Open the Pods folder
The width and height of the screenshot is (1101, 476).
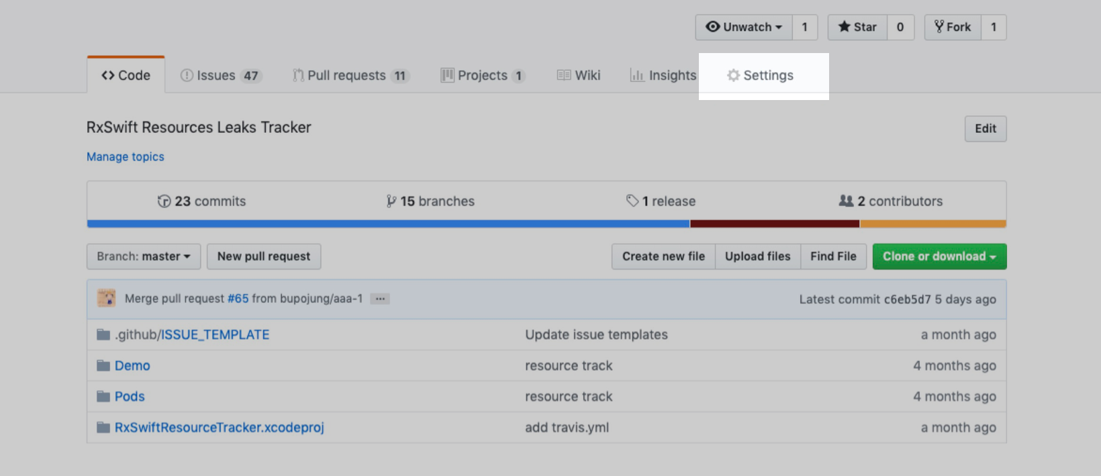point(130,396)
